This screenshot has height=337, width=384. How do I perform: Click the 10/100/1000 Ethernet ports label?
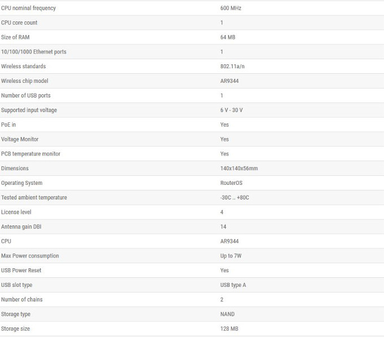tap(34, 52)
